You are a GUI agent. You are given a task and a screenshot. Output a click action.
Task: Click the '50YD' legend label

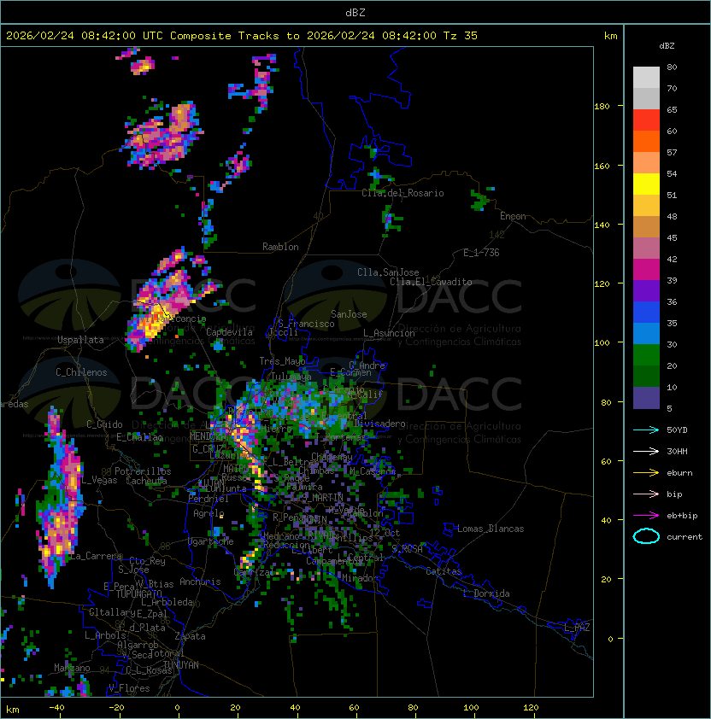pos(677,430)
